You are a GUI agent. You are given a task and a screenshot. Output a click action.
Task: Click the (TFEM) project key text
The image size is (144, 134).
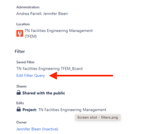click(31, 36)
